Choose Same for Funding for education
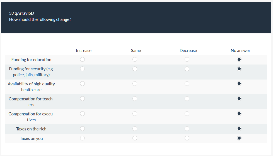 click(x=135, y=60)
